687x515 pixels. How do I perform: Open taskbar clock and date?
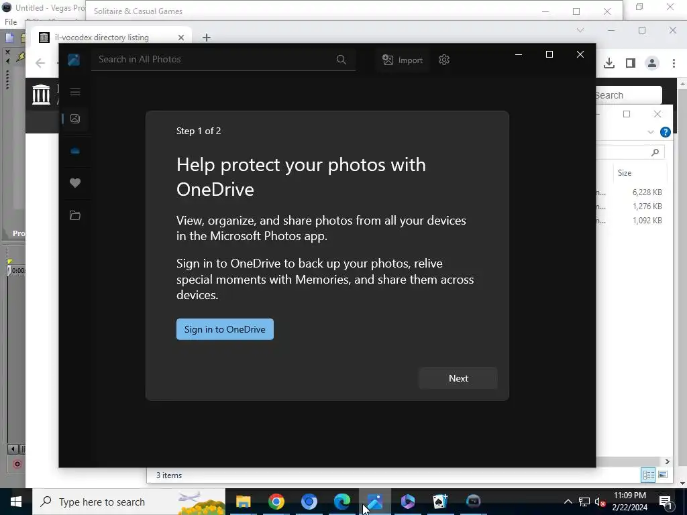(629, 502)
